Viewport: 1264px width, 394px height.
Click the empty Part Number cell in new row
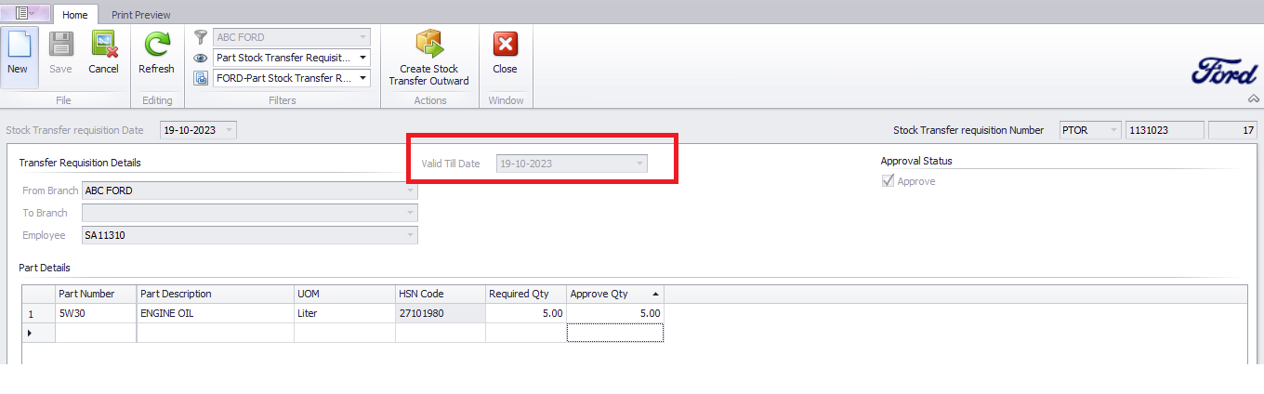click(x=96, y=333)
